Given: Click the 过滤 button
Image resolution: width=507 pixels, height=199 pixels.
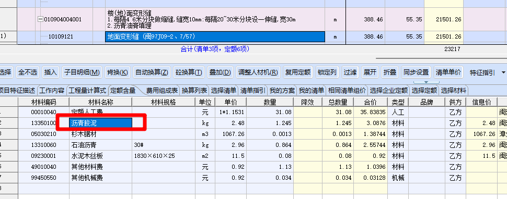Looking at the screenshot, I should (350, 72).
